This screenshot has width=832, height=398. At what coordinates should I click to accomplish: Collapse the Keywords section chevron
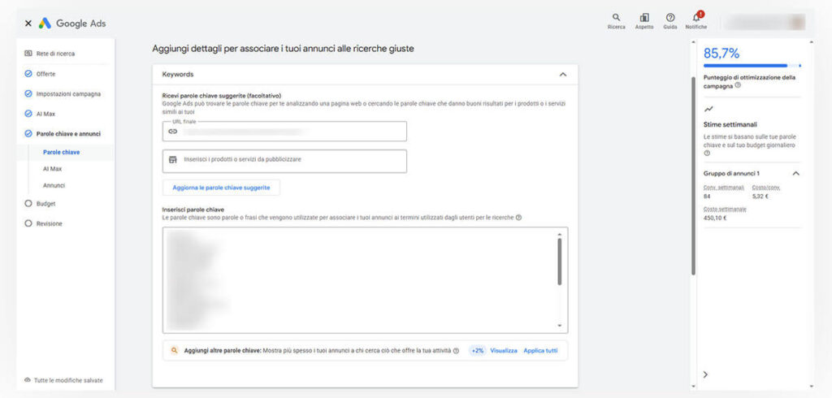coord(563,74)
